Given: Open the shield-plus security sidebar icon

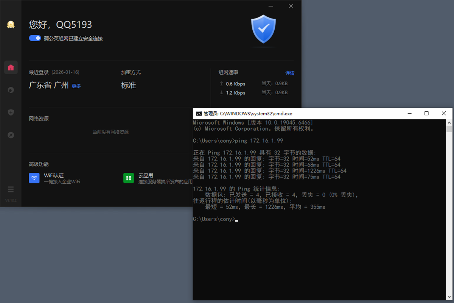Looking at the screenshot, I should coord(11,112).
